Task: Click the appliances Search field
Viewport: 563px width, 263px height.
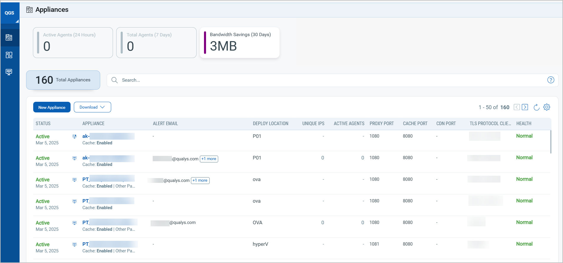Action: 326,80
